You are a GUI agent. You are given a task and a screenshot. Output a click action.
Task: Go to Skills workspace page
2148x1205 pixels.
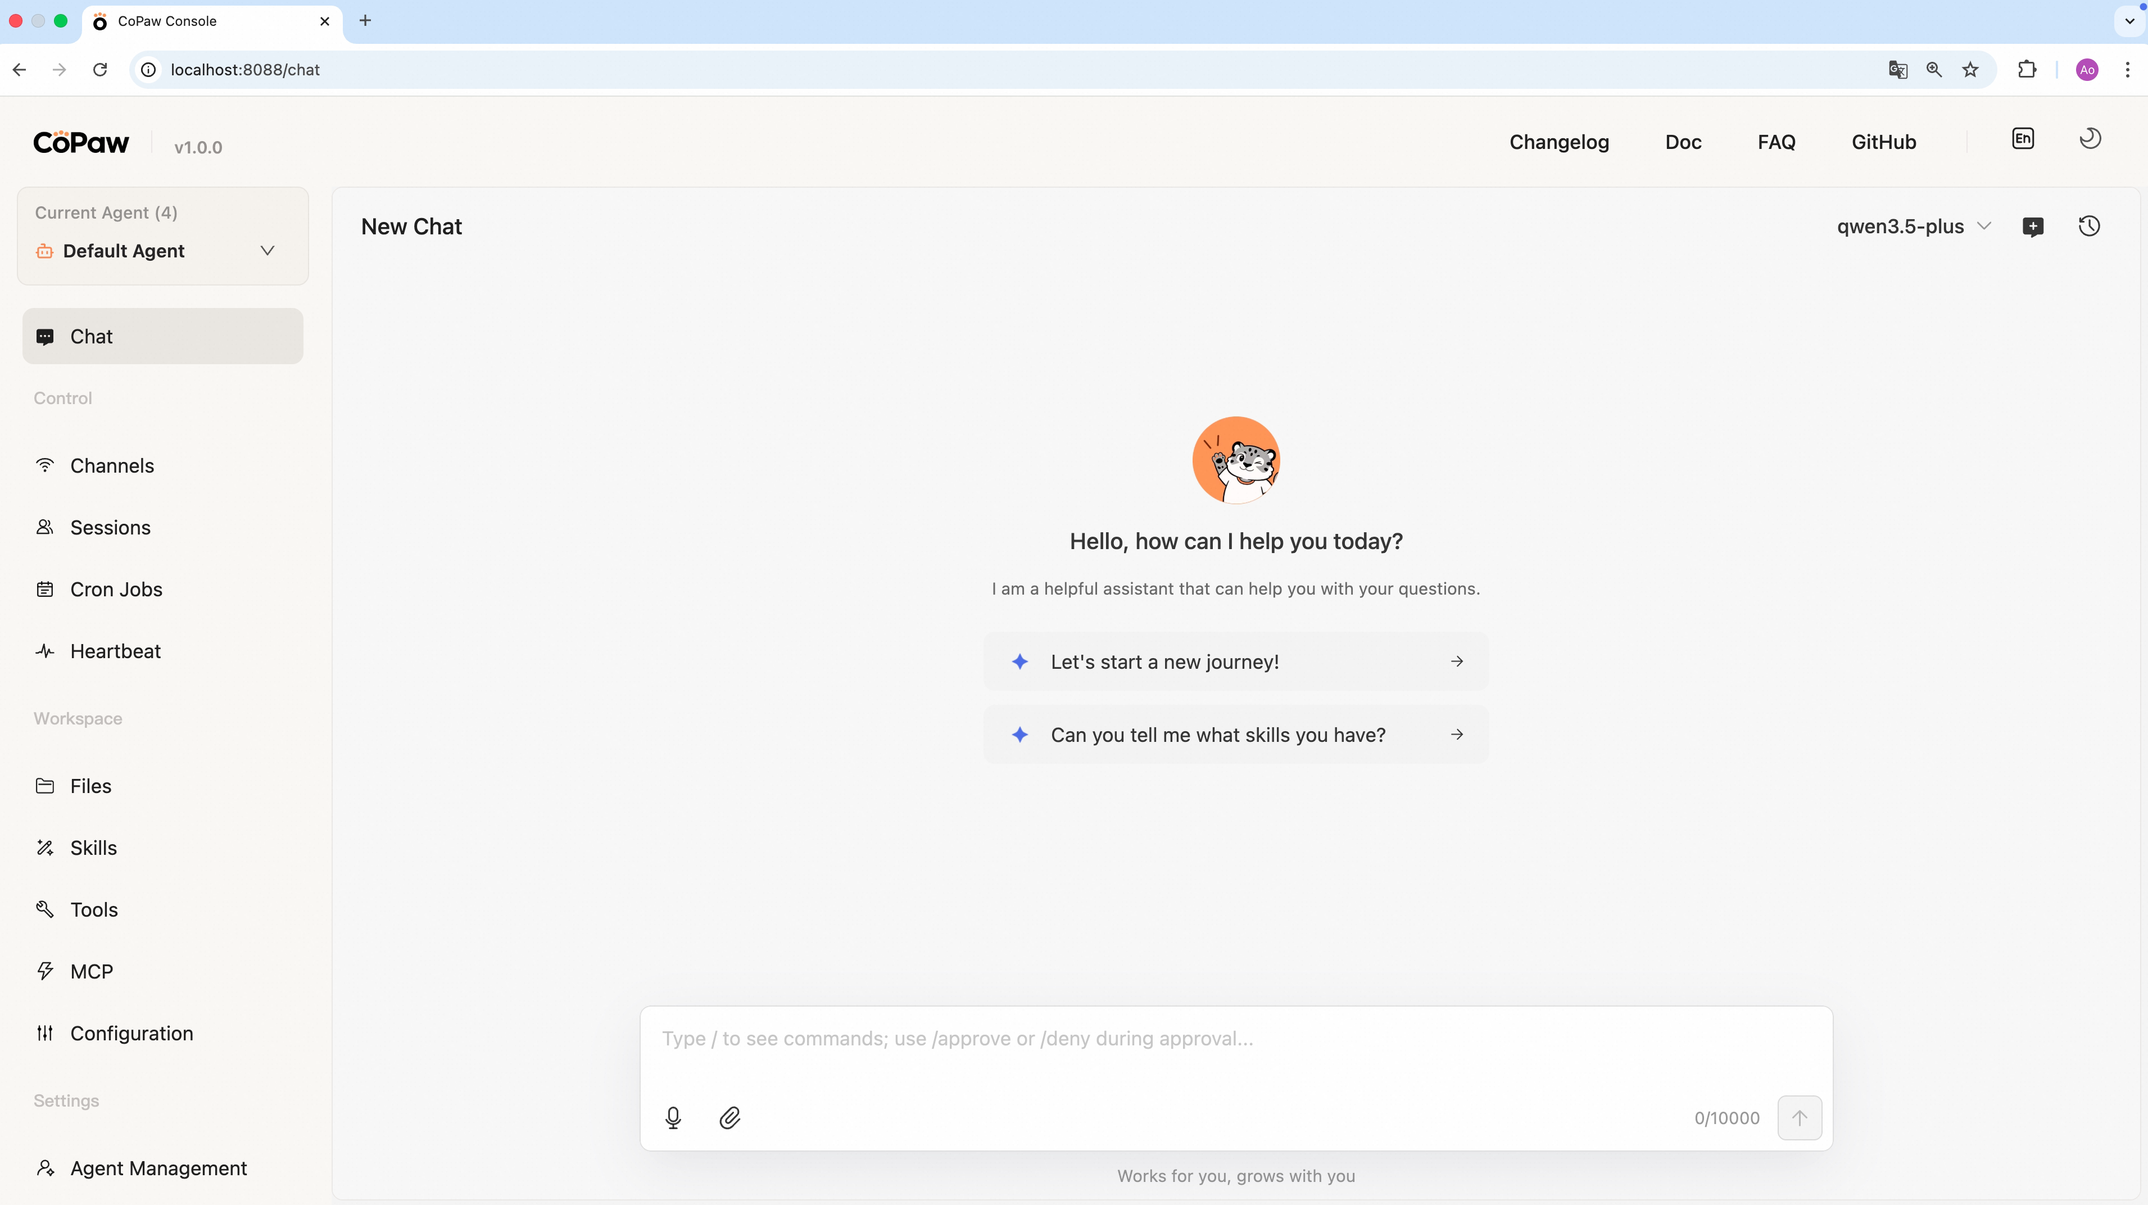(93, 848)
